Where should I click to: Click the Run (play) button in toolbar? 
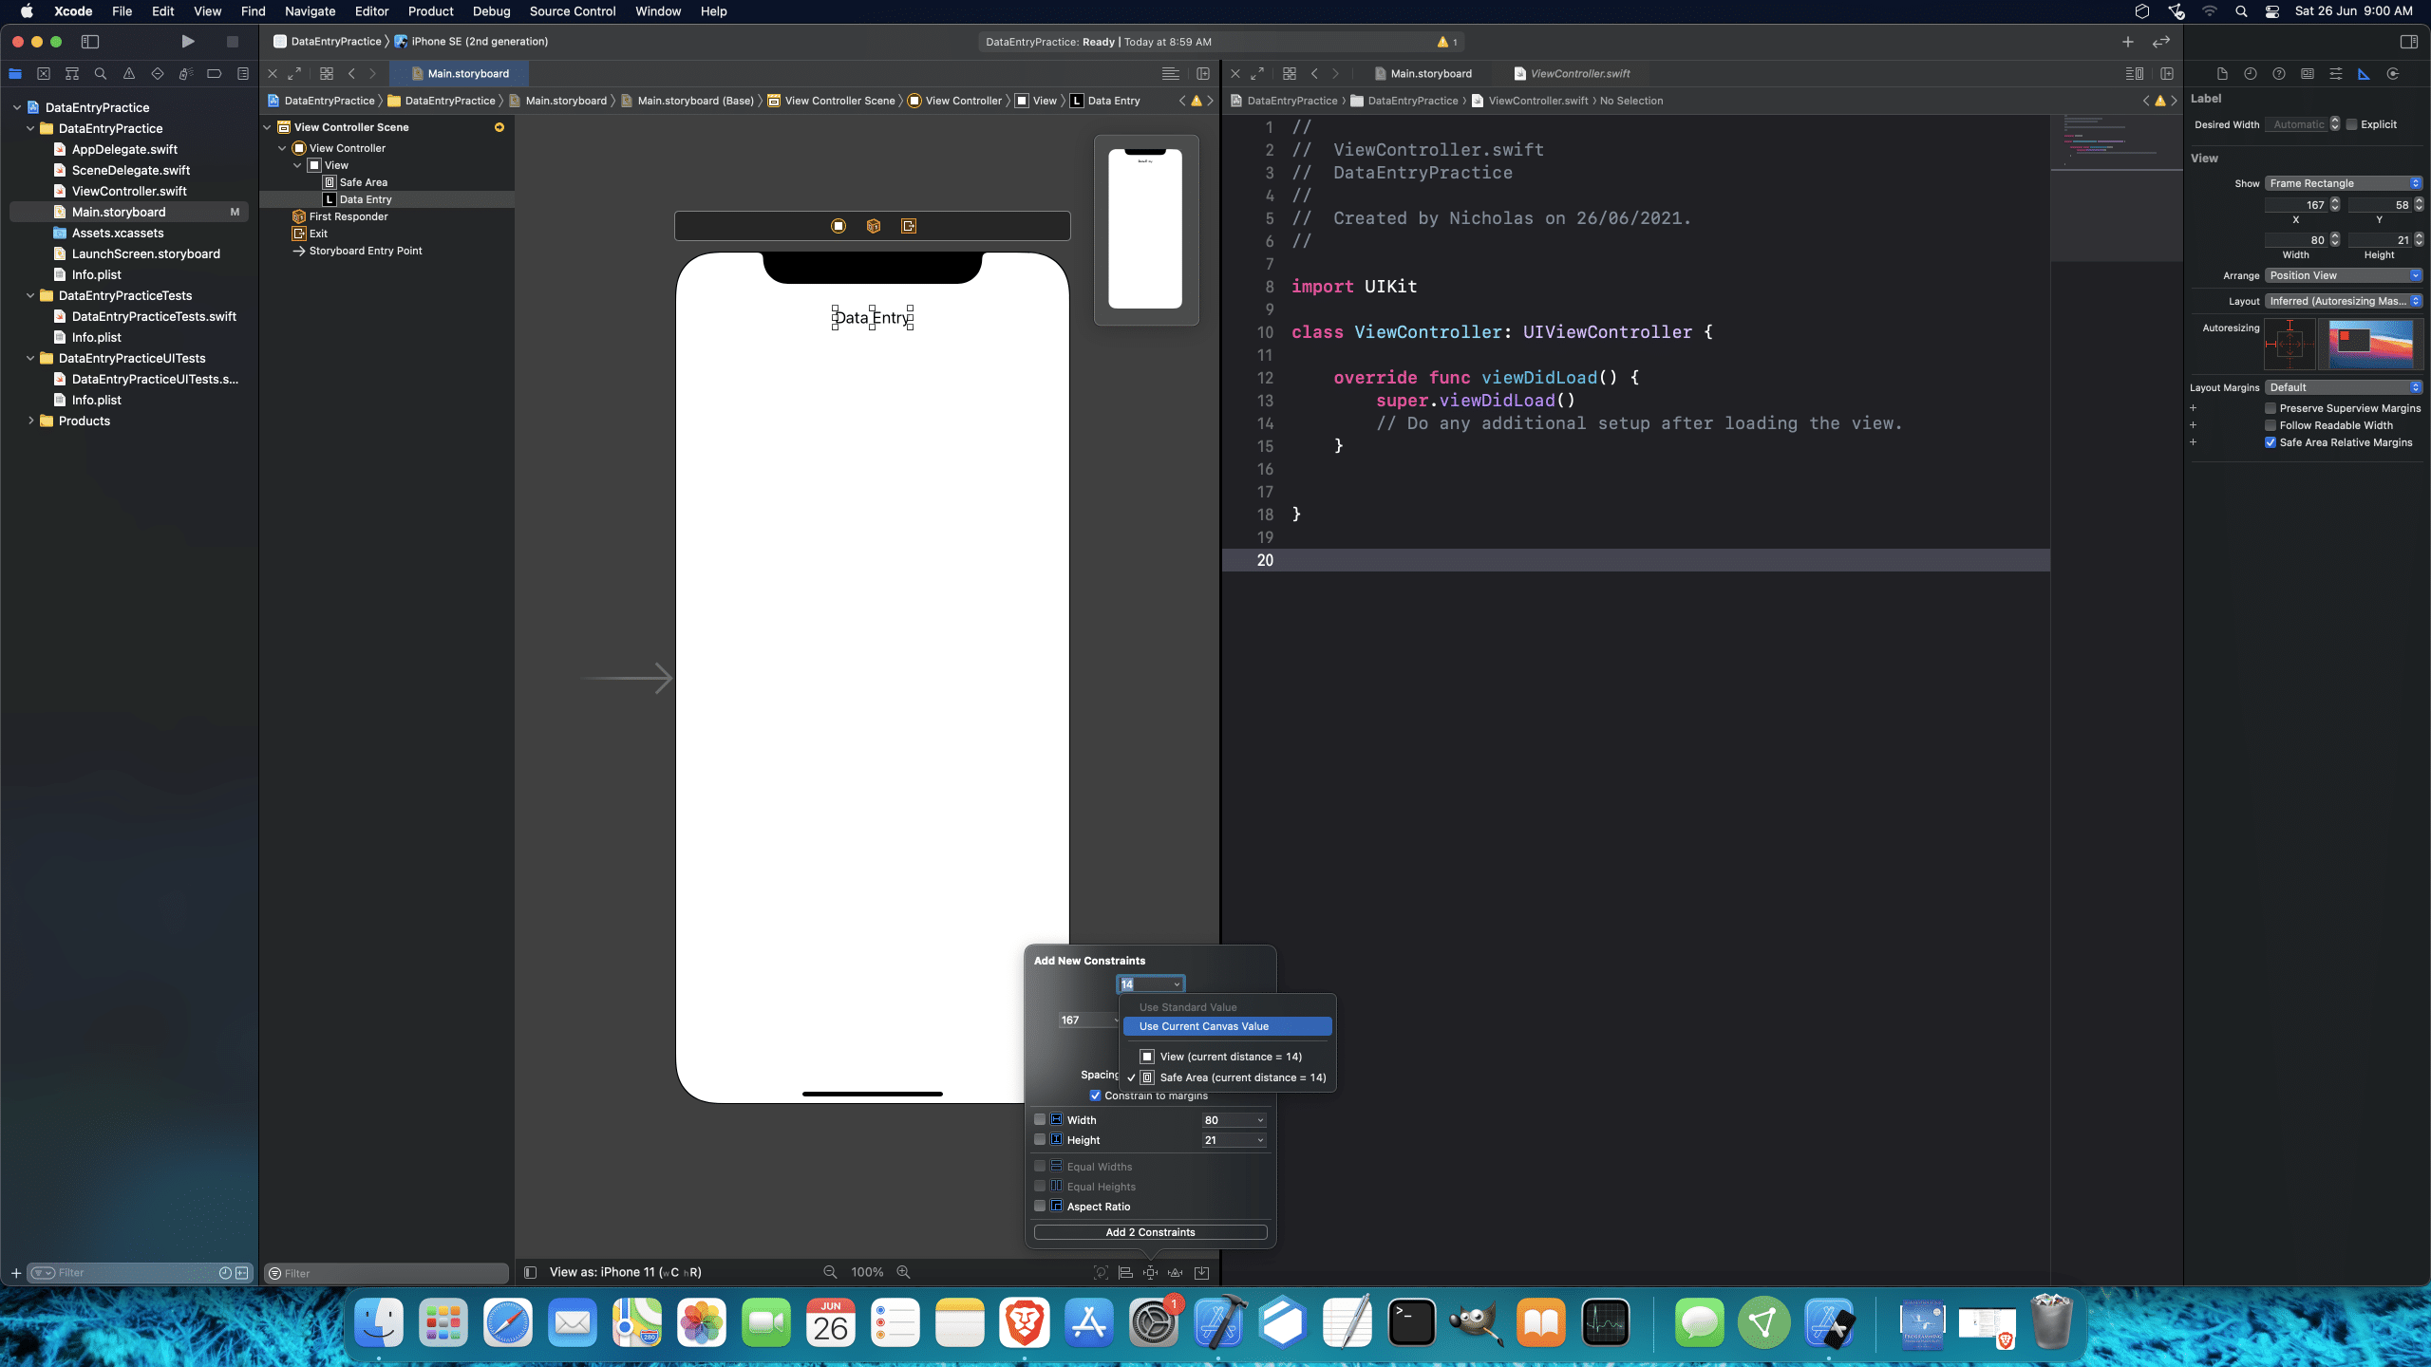click(188, 42)
